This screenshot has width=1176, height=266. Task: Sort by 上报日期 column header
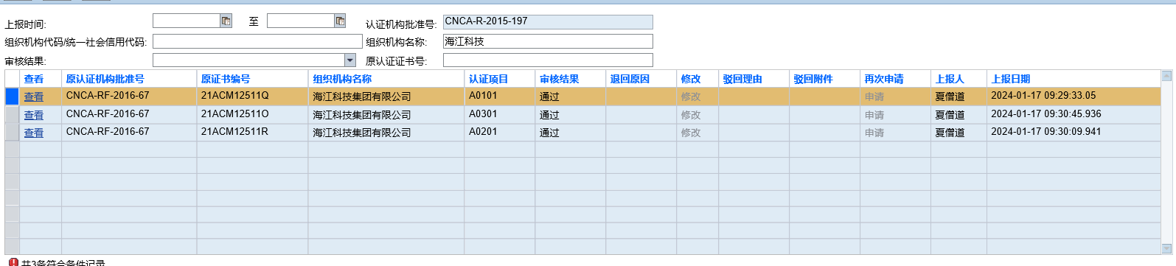coord(1011,79)
